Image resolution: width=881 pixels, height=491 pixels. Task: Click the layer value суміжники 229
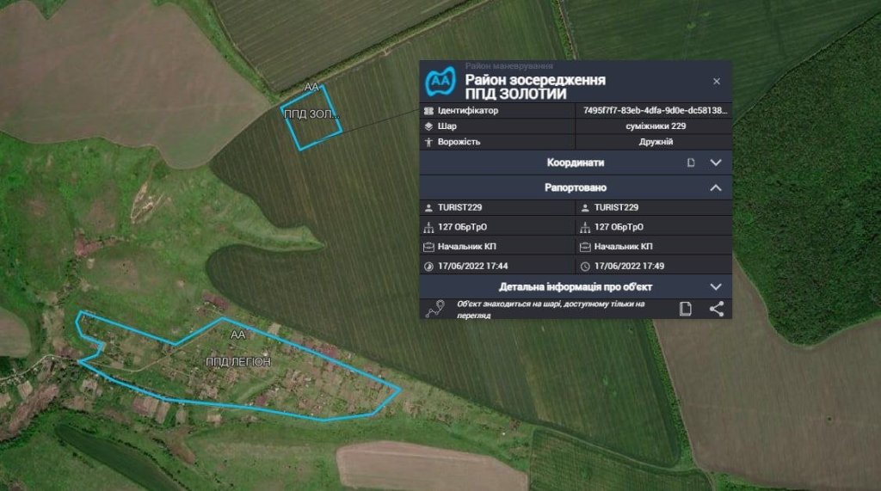(655, 126)
